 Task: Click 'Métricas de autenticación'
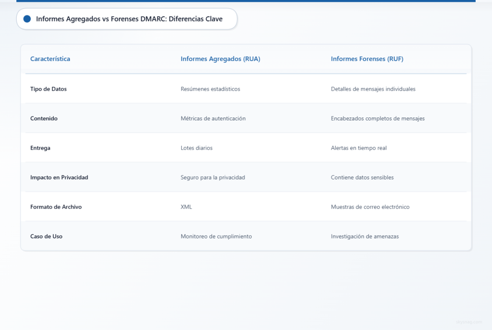(212, 118)
